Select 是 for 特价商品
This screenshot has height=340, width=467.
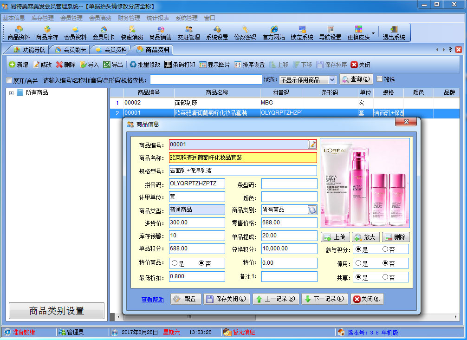175,263
